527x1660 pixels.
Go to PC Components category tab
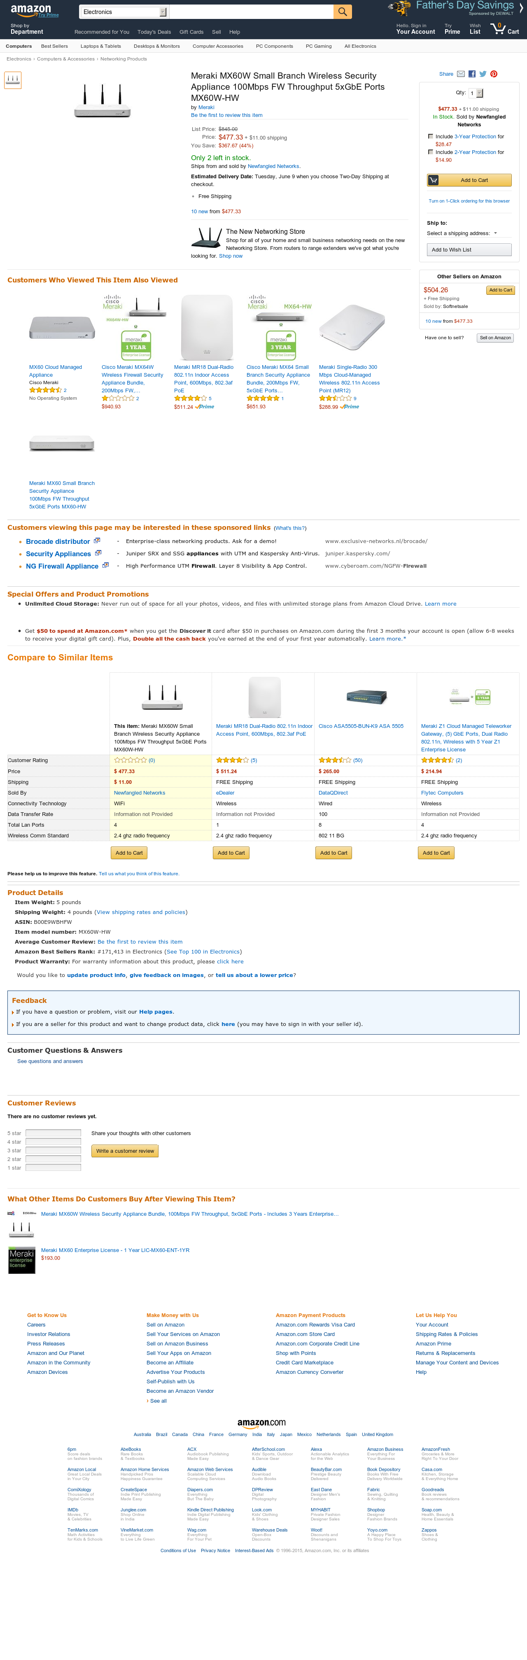pyautogui.click(x=275, y=47)
